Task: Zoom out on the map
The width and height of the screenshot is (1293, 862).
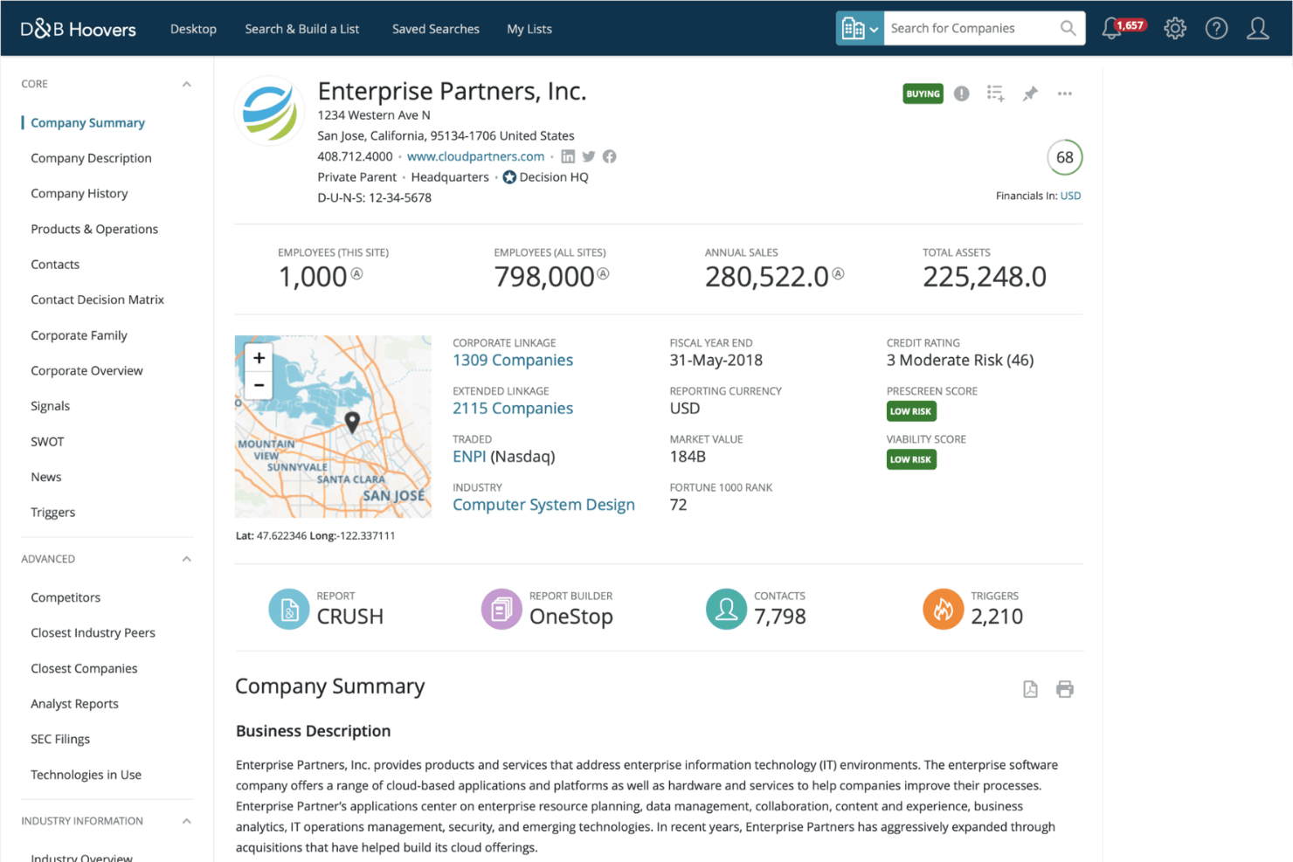Action: (x=259, y=385)
